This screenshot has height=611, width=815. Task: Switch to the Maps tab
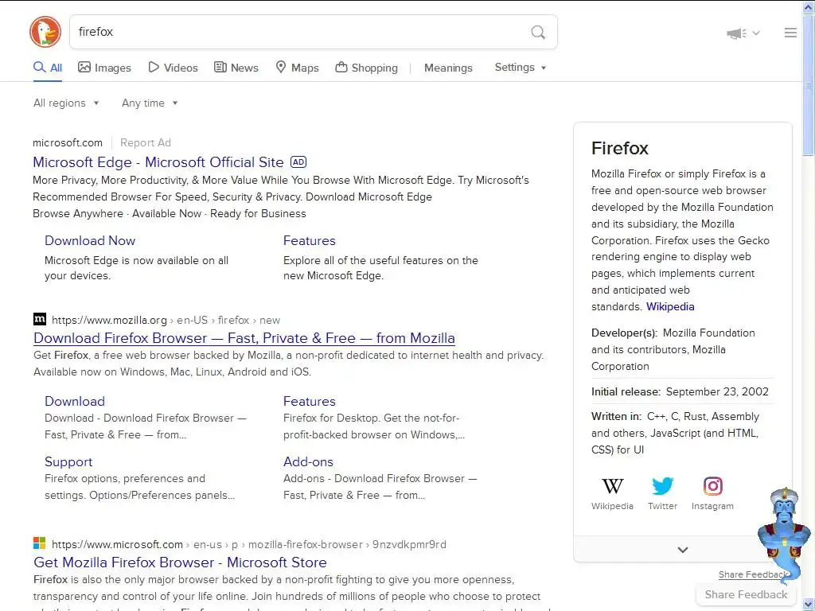coord(298,68)
